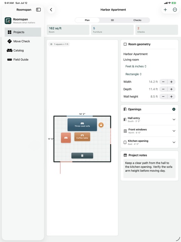Switch to the Plan tab
This screenshot has height=242, width=181.
pos(87,20)
